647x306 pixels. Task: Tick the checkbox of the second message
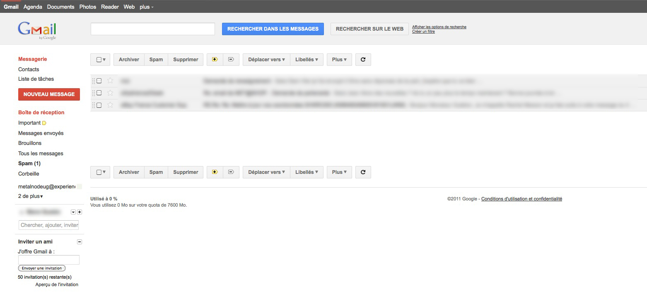(99, 93)
